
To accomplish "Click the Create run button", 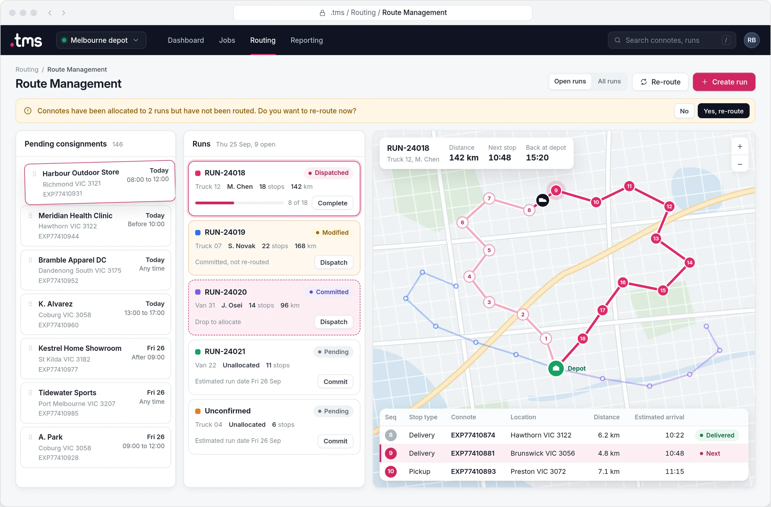I will (x=724, y=82).
